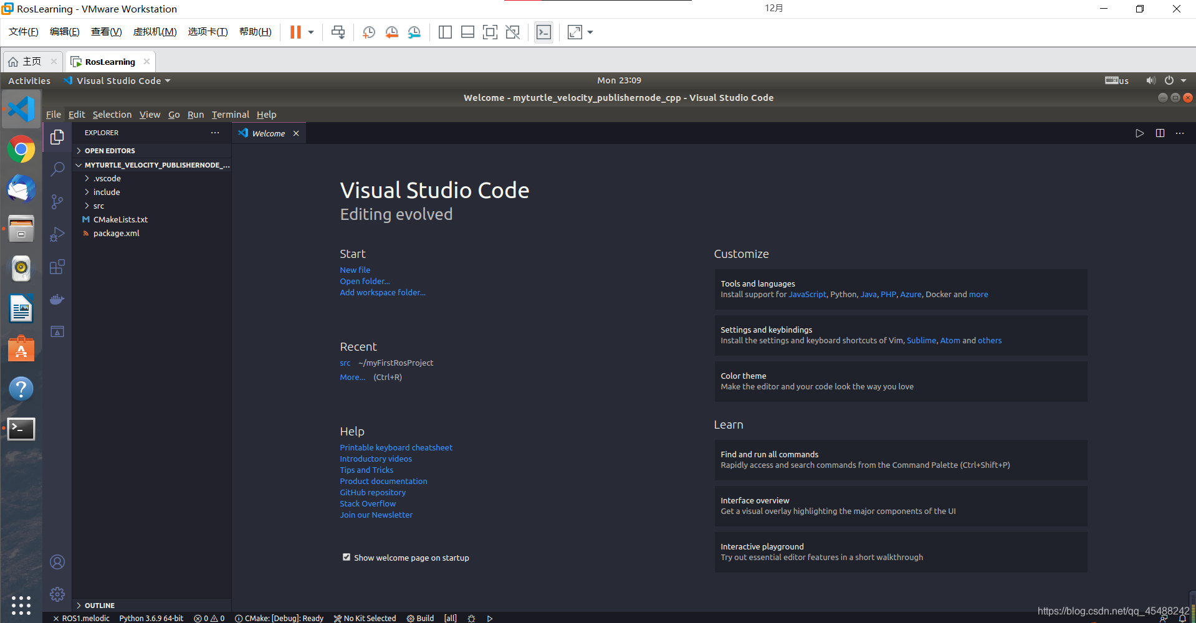The width and height of the screenshot is (1196, 623).
Task: Open CMakeLists.txt file
Action: (120, 219)
